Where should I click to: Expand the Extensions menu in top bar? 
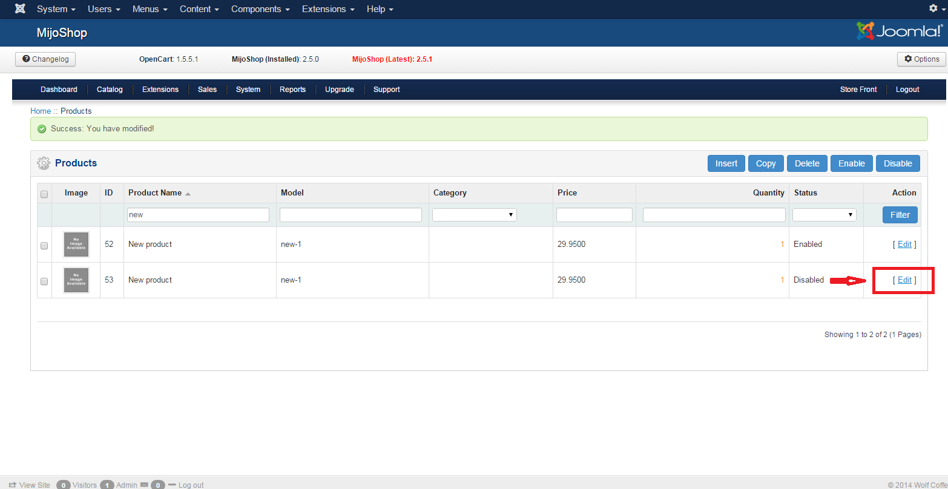point(329,9)
